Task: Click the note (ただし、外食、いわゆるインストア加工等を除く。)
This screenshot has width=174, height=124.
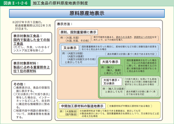Action: [x=32, y=49]
